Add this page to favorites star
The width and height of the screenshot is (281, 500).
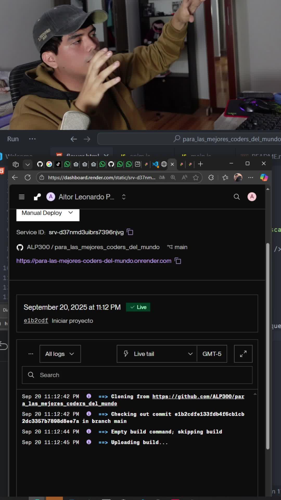[196, 178]
